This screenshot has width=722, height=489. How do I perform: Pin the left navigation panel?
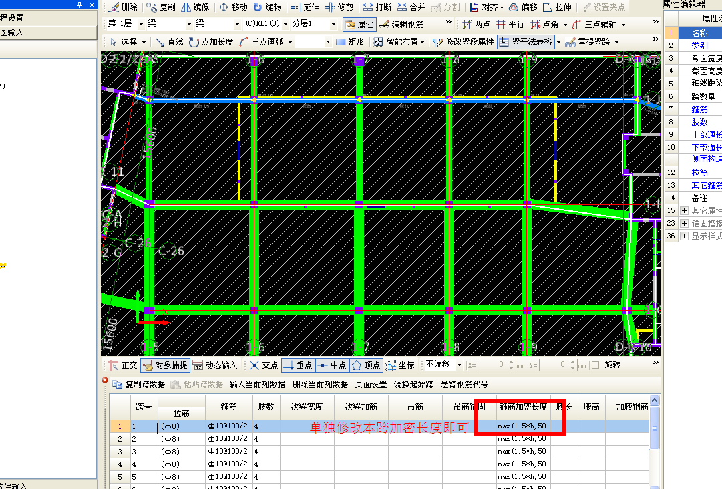click(80, 5)
